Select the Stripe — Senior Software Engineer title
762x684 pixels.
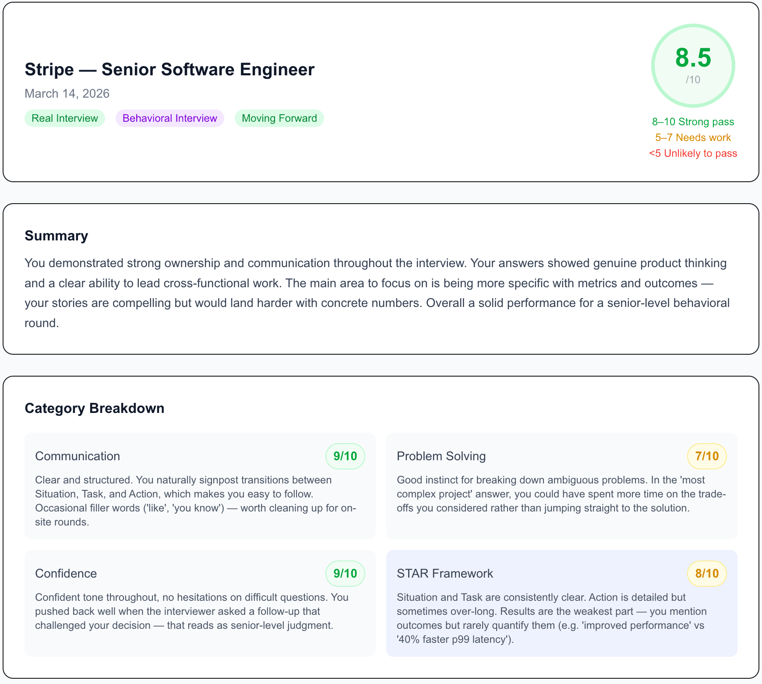pyautogui.click(x=169, y=69)
